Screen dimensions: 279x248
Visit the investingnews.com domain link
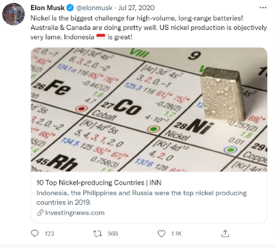(75, 213)
